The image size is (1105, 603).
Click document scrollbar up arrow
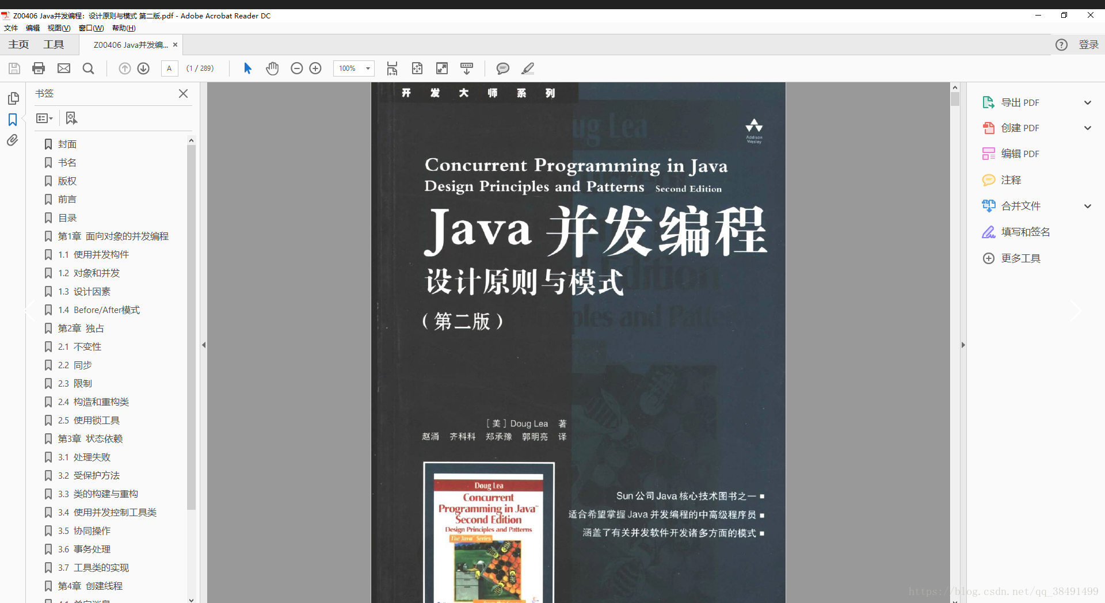click(x=955, y=87)
